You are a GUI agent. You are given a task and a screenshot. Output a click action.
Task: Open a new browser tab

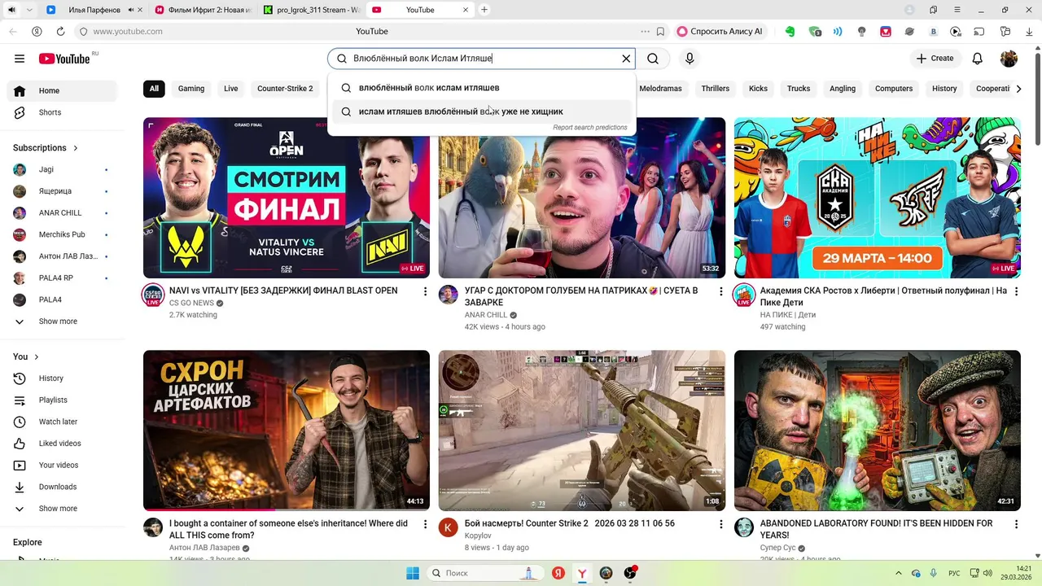484,10
